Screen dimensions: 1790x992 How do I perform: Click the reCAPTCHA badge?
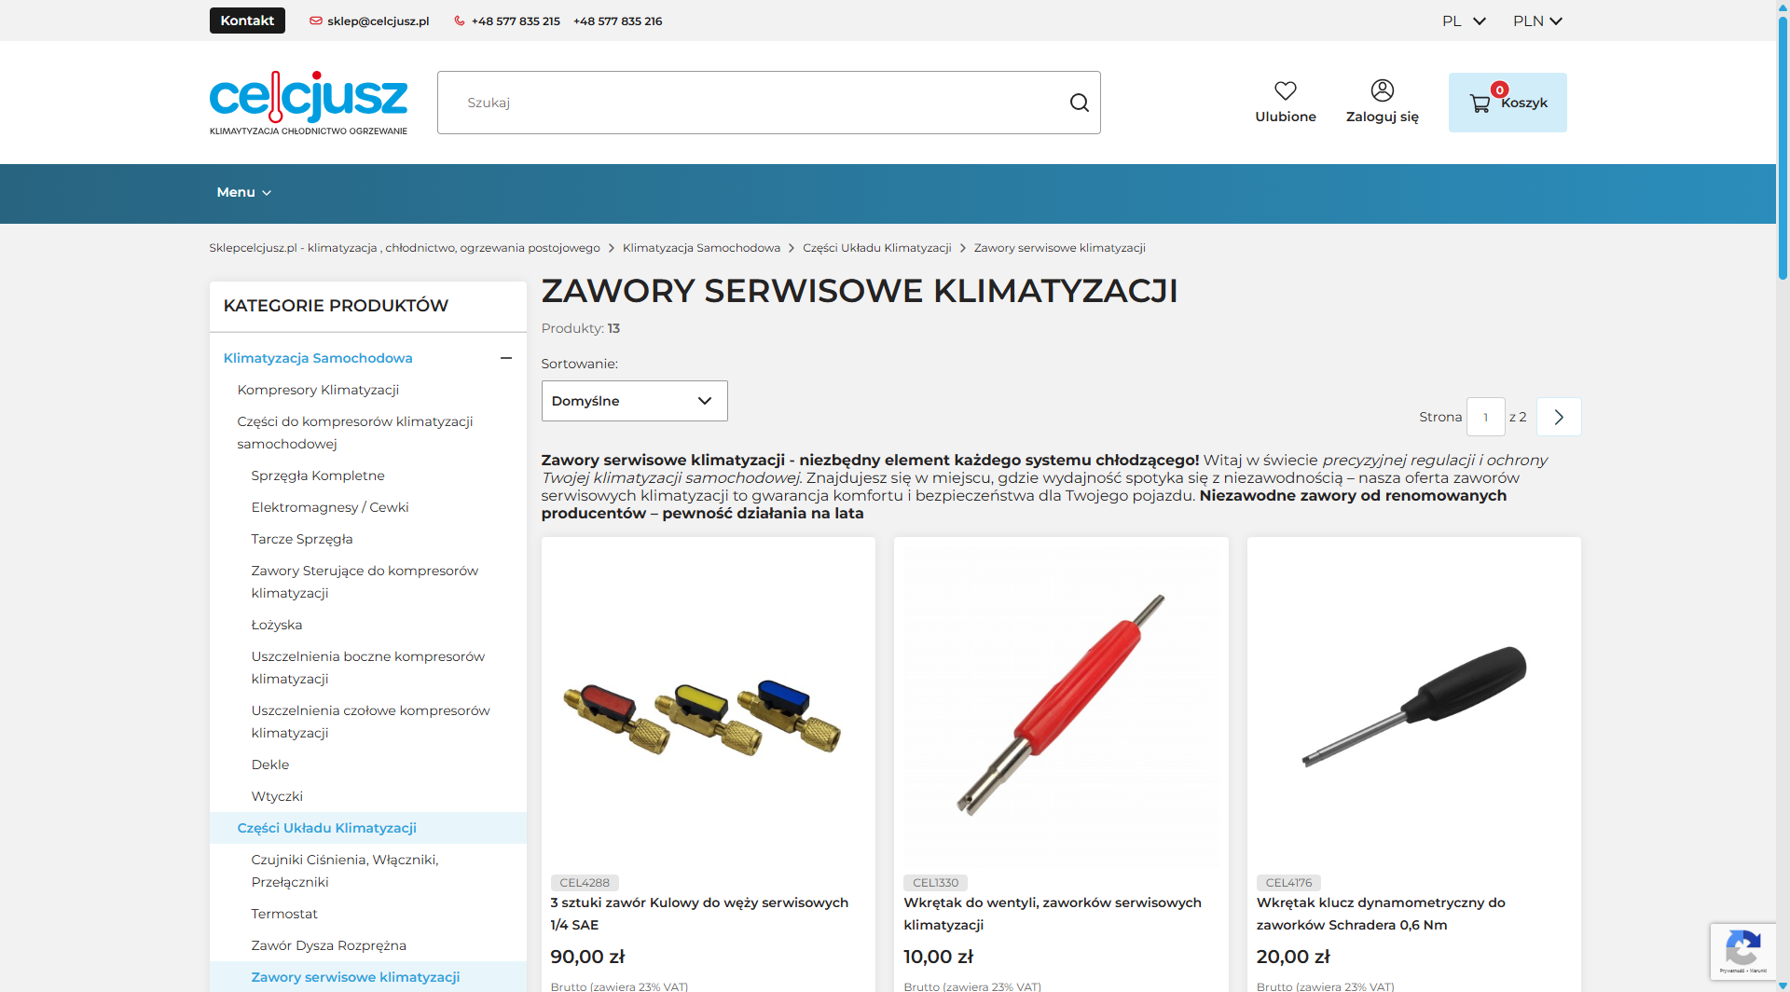(x=1742, y=951)
